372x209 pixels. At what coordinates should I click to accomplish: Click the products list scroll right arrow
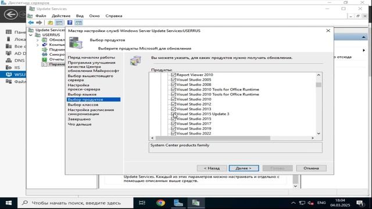click(313, 138)
